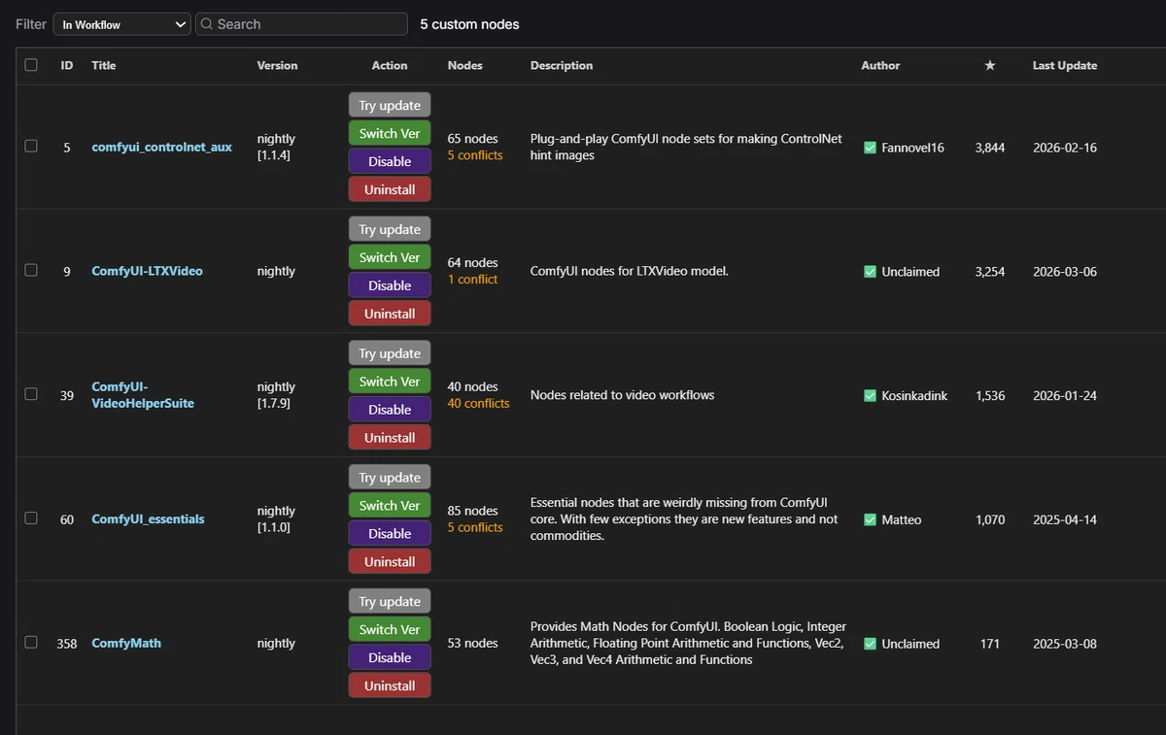
Task: Sort by the Last Update column header
Action: 1064,66
